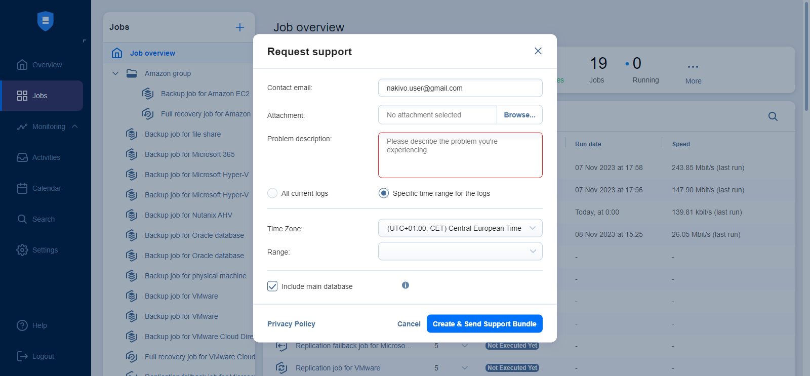This screenshot has width=810, height=376.
Task: Select the All current logs radio button
Action: point(272,193)
